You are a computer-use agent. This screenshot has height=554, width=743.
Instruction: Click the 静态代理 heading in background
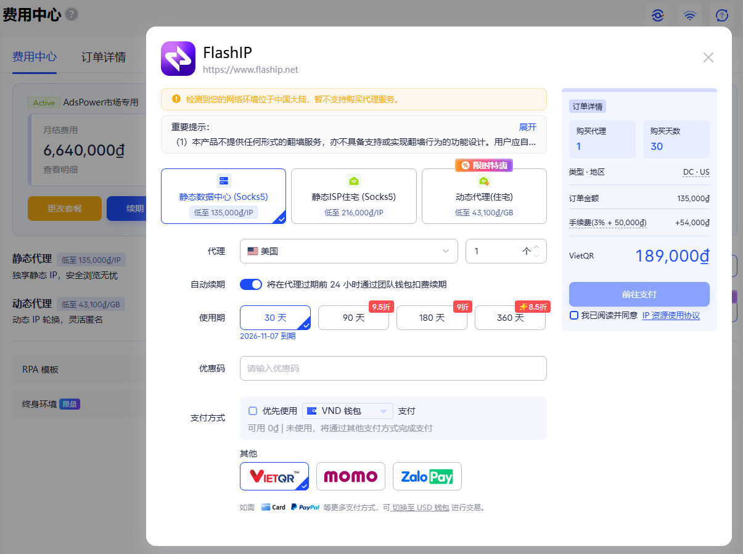tap(32, 259)
